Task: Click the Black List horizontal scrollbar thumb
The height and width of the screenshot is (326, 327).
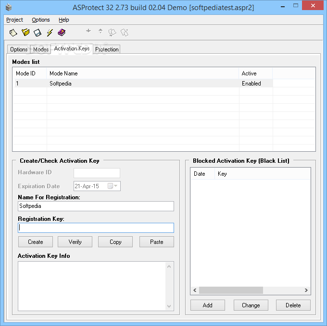Action: [x=231, y=290]
